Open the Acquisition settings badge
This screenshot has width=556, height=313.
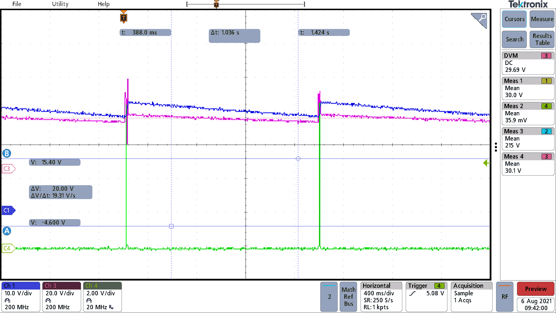pyautogui.click(x=471, y=296)
